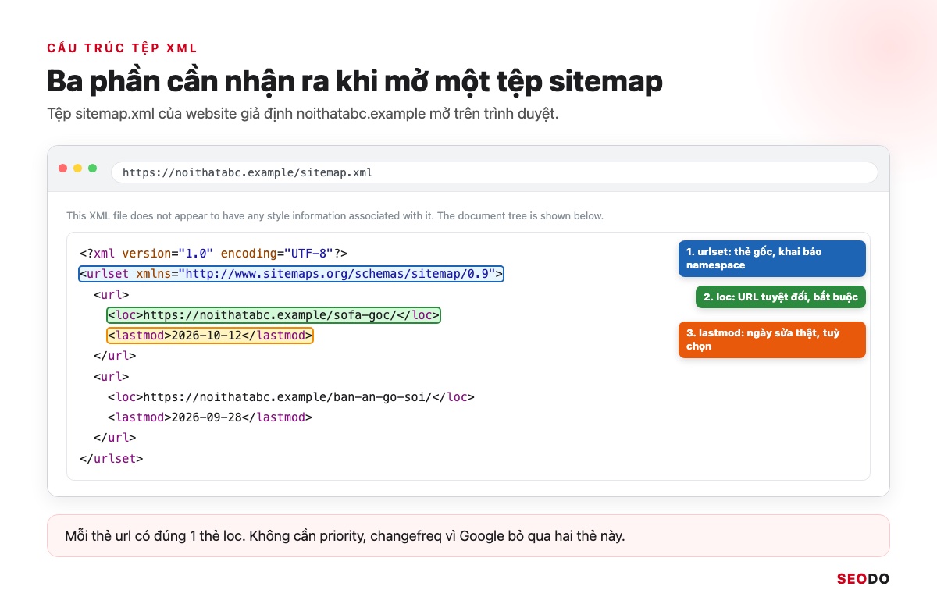
Task: Select the XML version declaration line
Action: click(213, 254)
